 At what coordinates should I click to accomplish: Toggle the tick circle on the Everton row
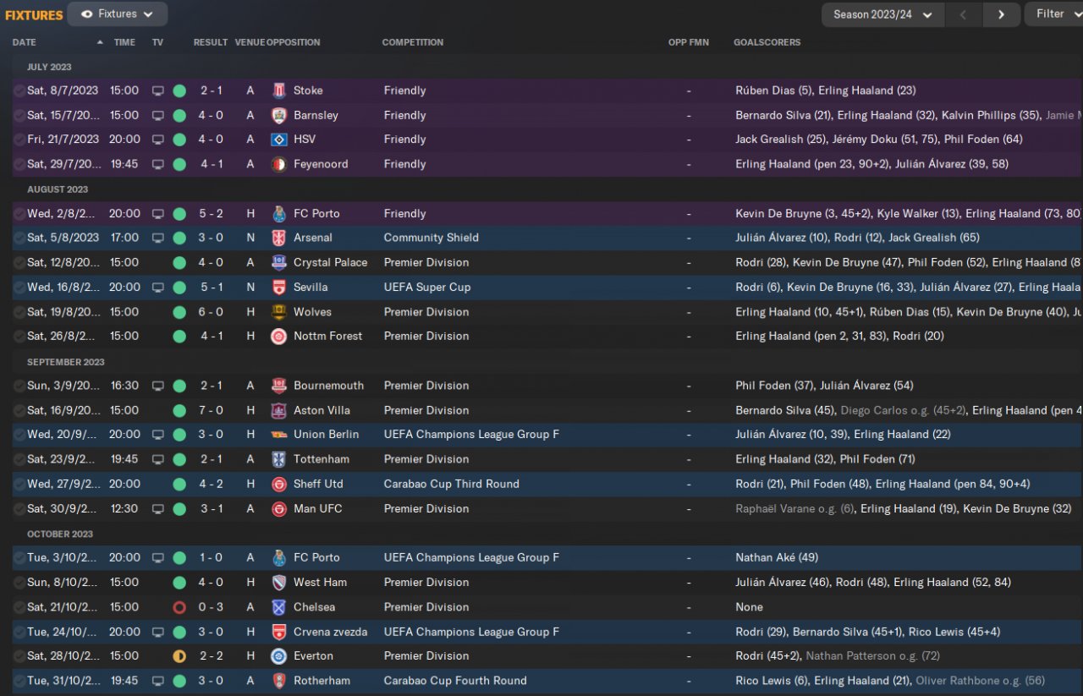click(19, 656)
